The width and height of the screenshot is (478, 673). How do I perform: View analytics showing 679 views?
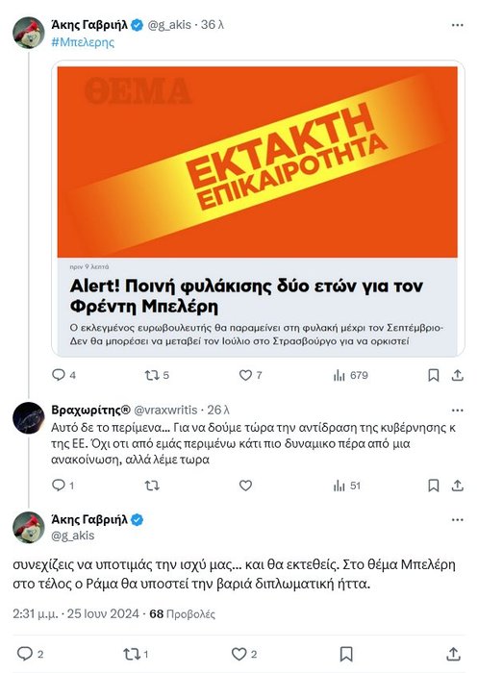click(x=350, y=375)
